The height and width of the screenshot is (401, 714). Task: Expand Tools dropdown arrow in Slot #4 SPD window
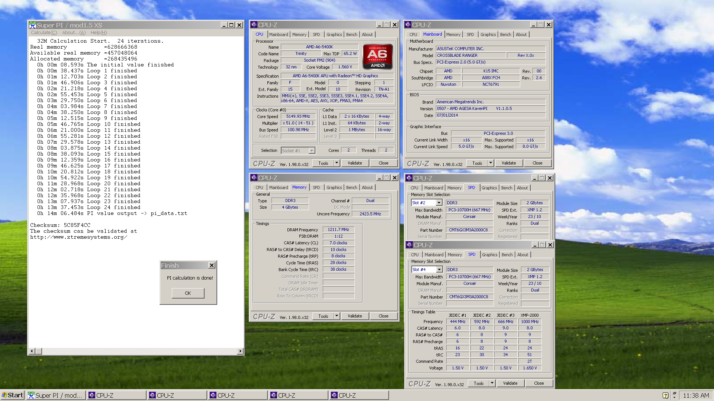[492, 383]
